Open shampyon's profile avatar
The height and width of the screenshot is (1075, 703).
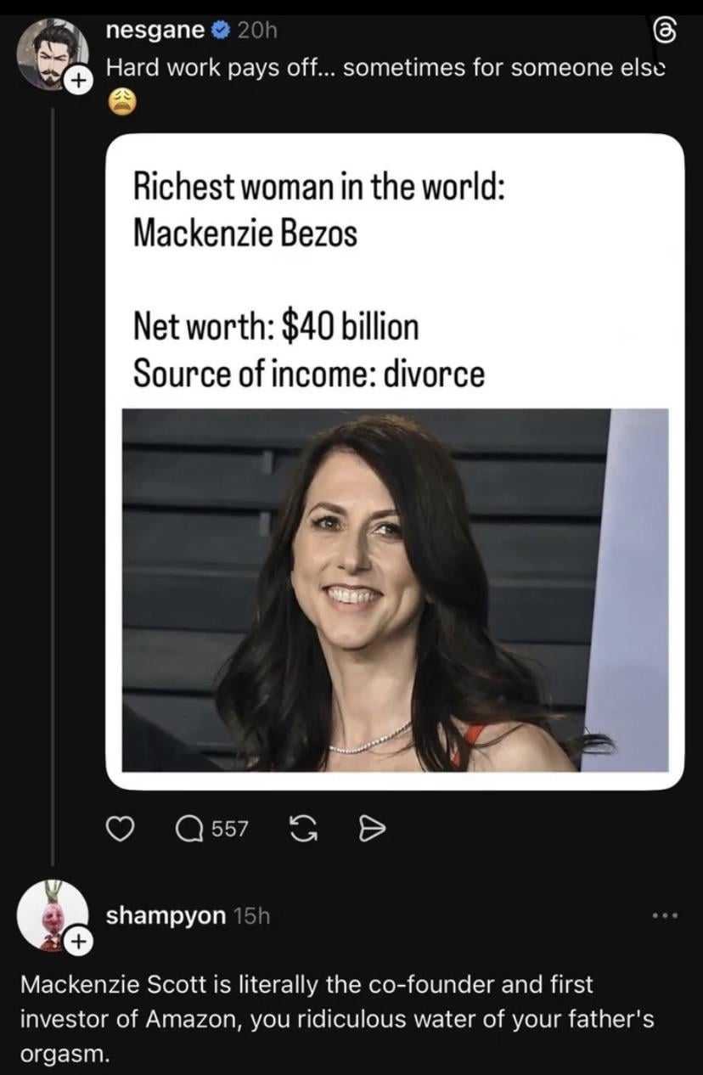pos(53,914)
